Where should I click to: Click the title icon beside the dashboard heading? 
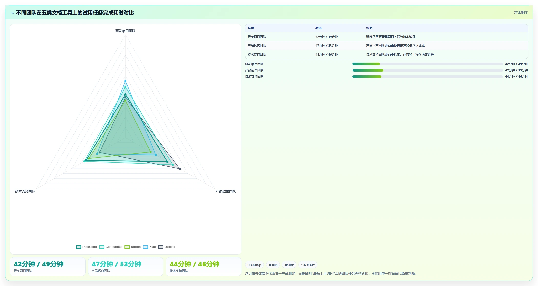point(12,13)
